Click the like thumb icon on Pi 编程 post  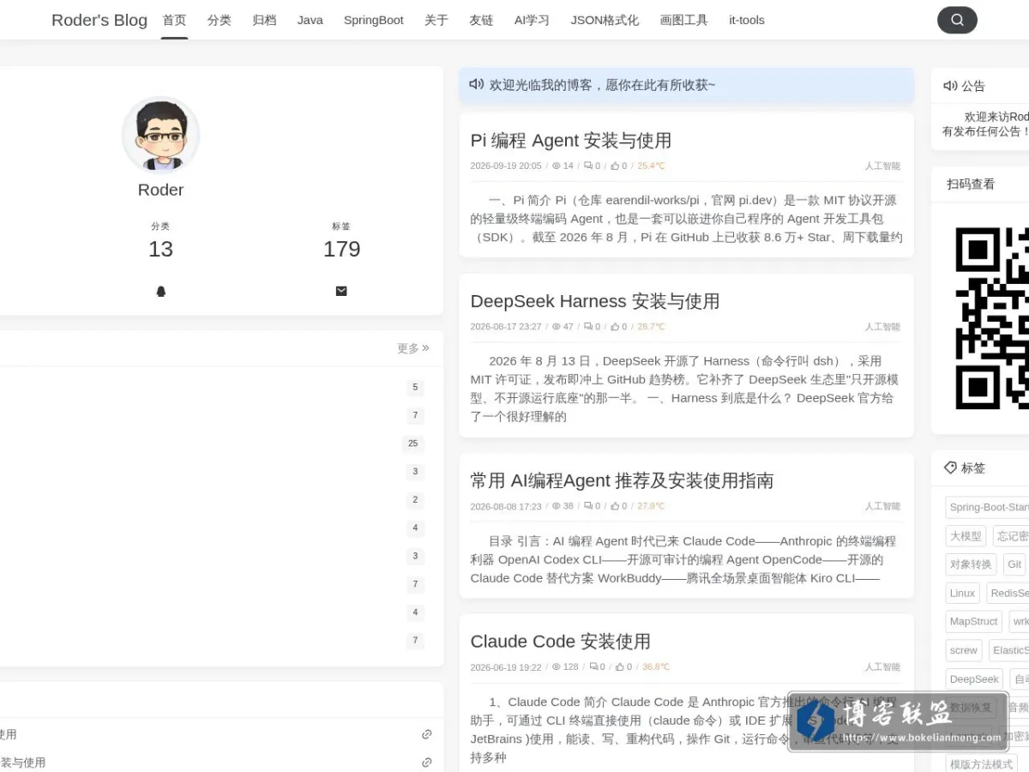(x=615, y=166)
